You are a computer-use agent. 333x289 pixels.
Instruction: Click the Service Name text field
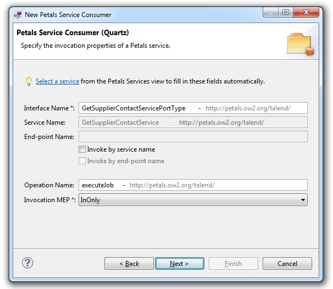click(x=192, y=123)
